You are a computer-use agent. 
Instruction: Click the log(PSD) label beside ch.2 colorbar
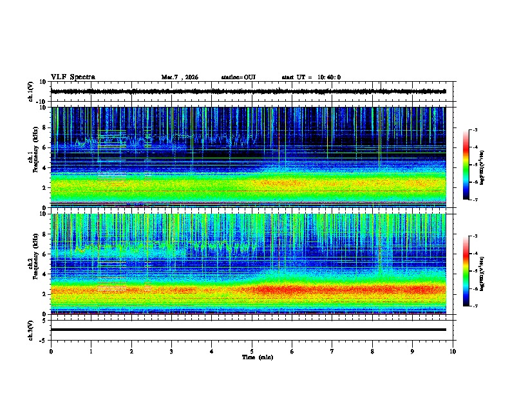pos(482,274)
